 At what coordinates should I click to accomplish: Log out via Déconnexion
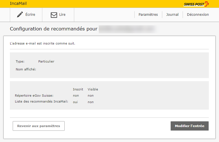pos(198,15)
